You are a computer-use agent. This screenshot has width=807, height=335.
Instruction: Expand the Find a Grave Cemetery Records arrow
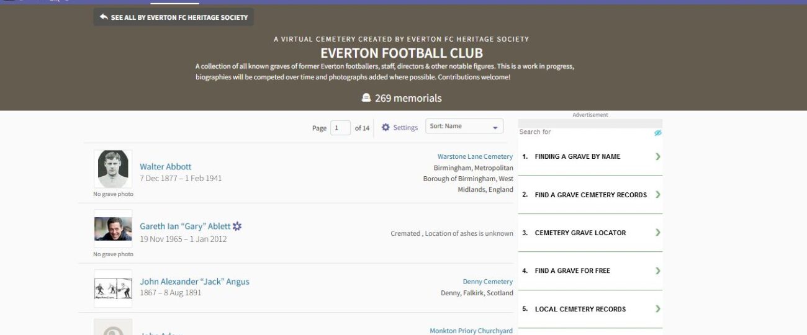657,195
